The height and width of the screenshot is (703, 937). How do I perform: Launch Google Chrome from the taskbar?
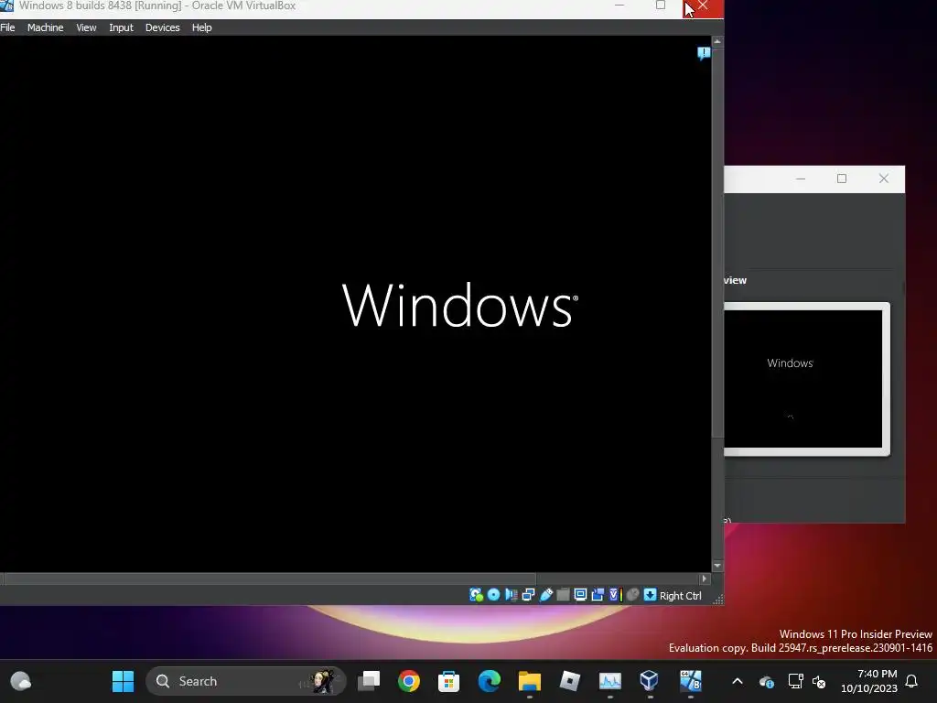click(409, 681)
